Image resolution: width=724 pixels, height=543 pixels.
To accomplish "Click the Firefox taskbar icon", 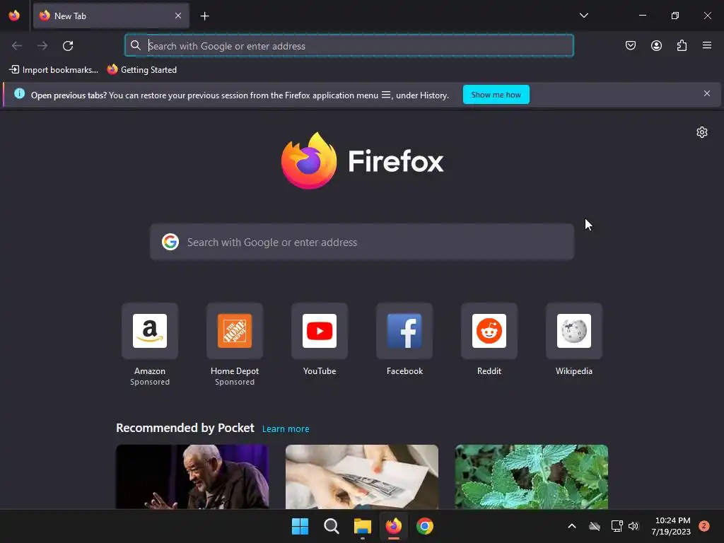I will click(394, 526).
